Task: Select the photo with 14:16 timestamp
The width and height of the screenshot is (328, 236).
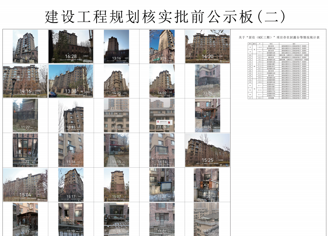Action: point(25,81)
